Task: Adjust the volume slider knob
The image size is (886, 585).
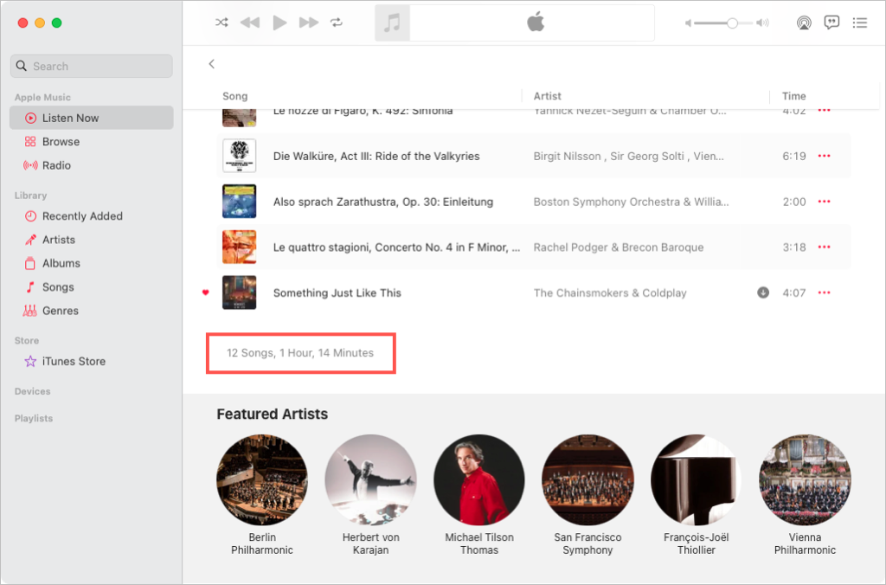Action: tap(732, 23)
